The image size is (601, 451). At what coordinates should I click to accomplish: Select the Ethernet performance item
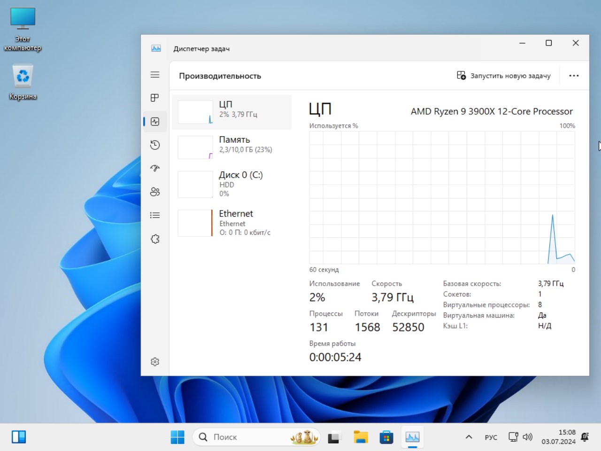tap(232, 223)
